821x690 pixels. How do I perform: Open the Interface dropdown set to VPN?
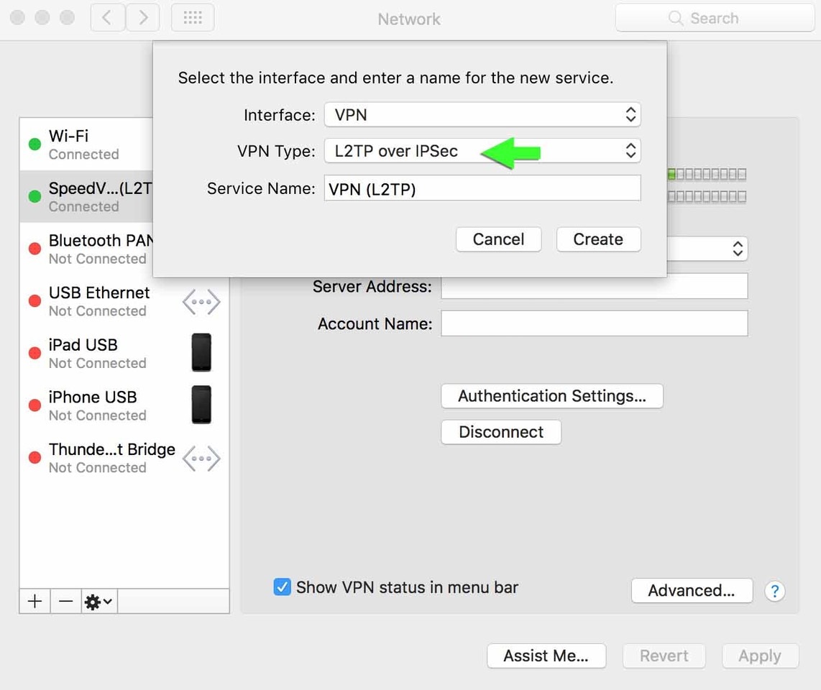click(x=482, y=115)
